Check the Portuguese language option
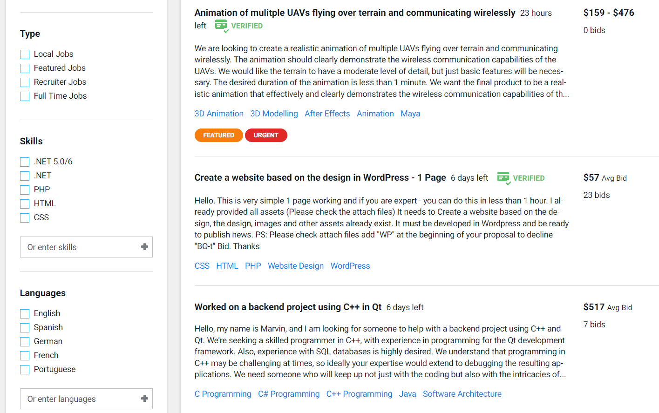The height and width of the screenshot is (413, 659). 25,370
